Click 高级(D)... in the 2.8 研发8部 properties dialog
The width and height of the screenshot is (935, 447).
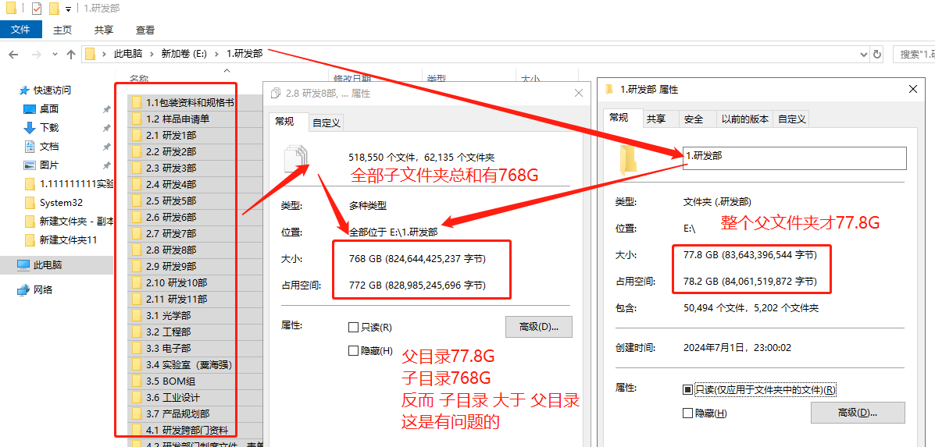tap(538, 328)
